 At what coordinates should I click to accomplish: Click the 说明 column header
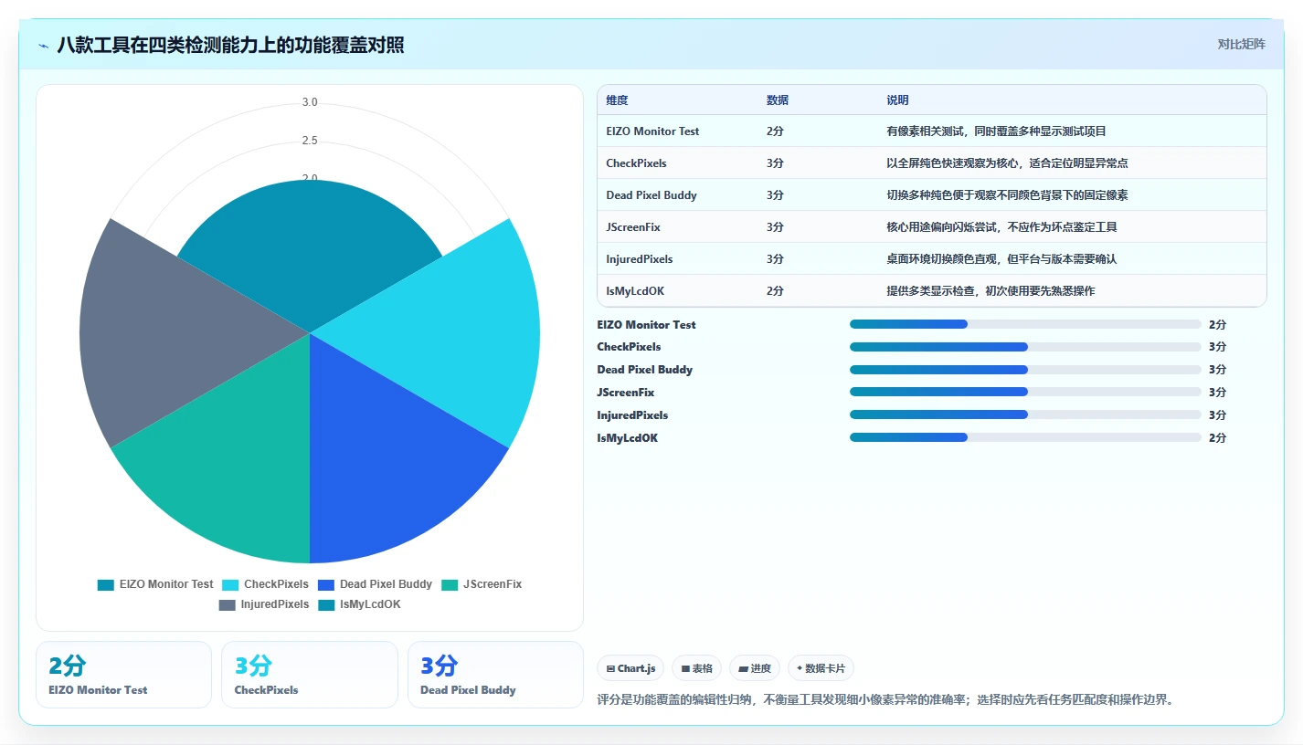pyautogui.click(x=897, y=100)
